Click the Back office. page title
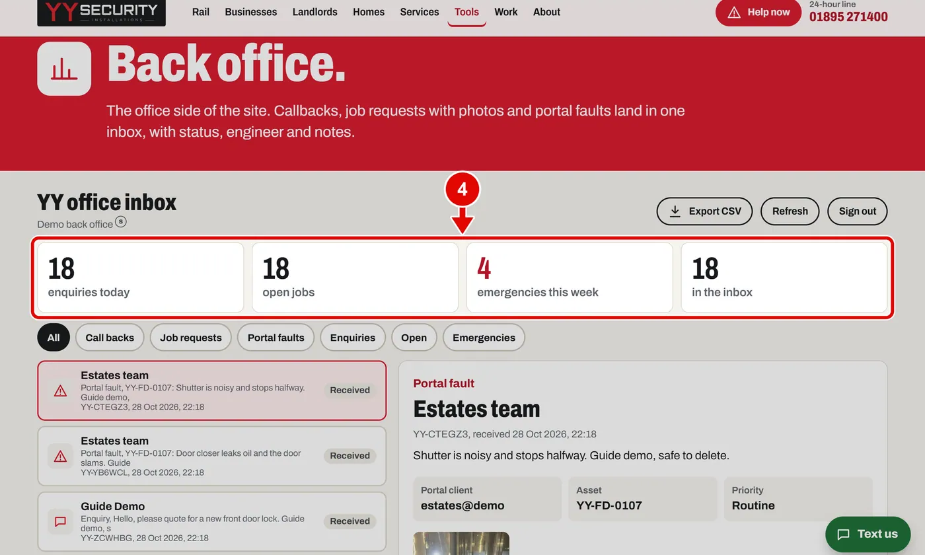This screenshot has height=555, width=925. tap(226, 64)
